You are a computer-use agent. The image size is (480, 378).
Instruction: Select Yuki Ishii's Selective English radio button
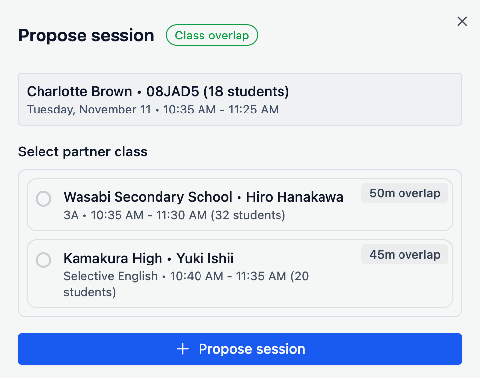(43, 260)
